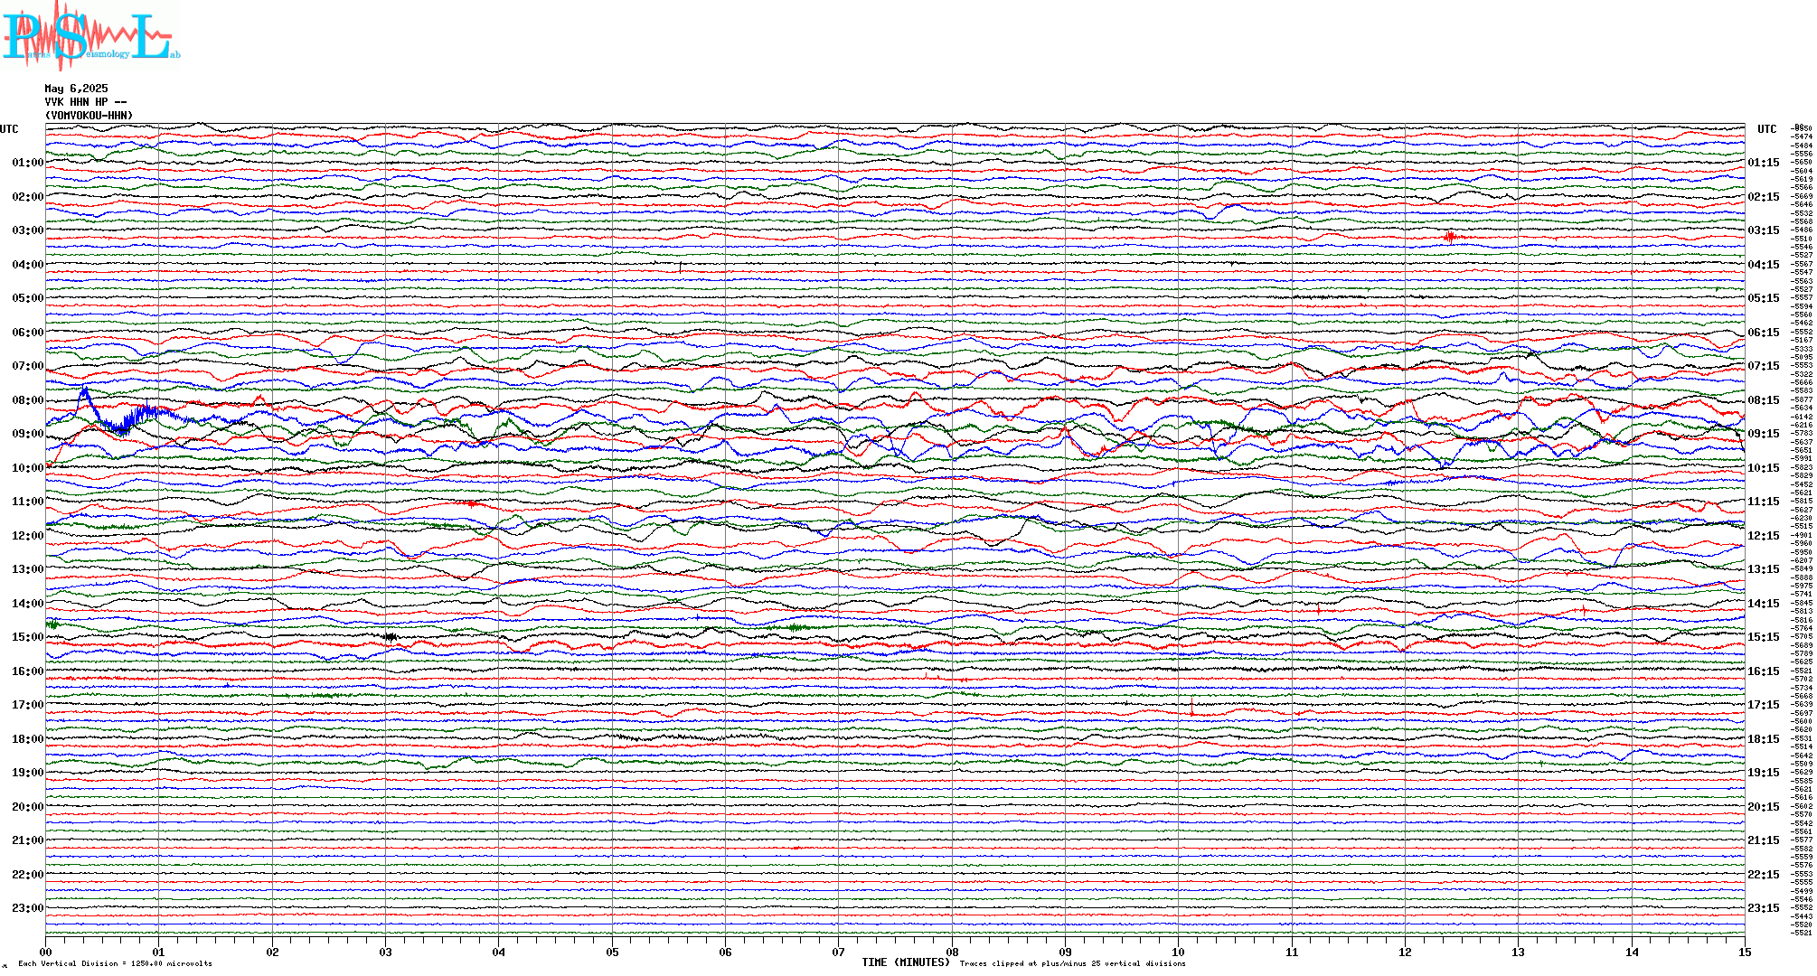Viewport: 1817px width, 976px height.
Task: Click the '14' minute tick label
Action: [x=1632, y=952]
